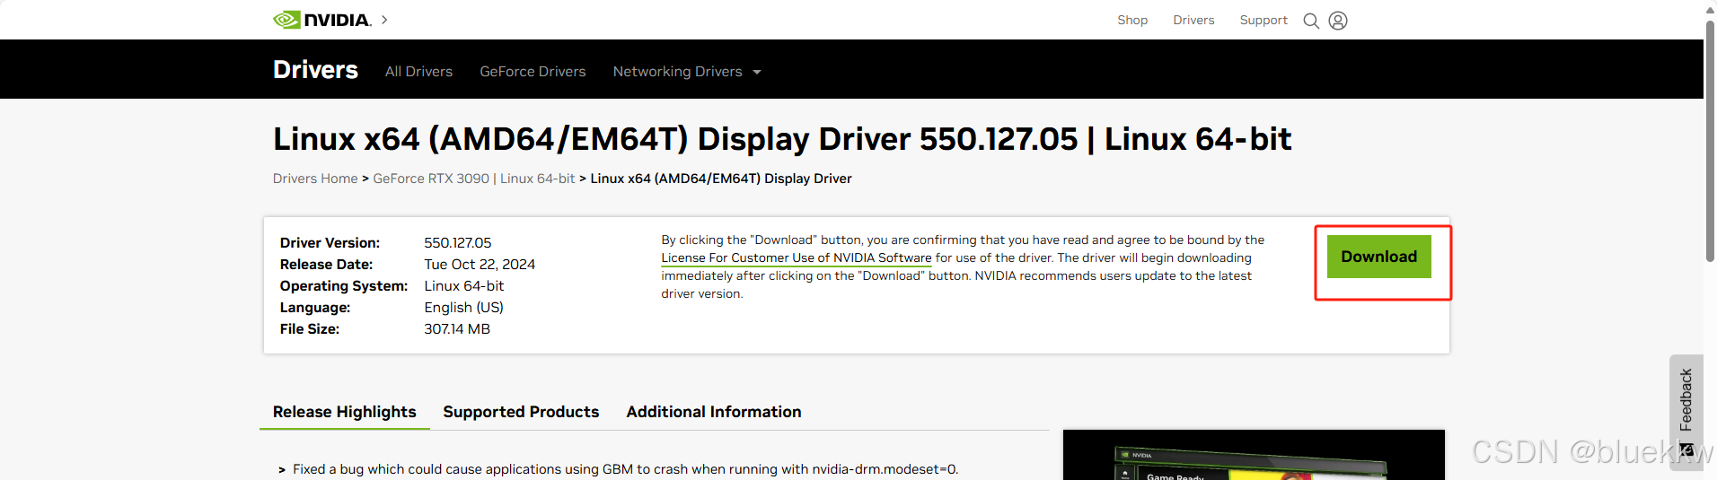This screenshot has width=1717, height=480.
Task: Click the Drivers heading in black bar
Action: pos(315,70)
